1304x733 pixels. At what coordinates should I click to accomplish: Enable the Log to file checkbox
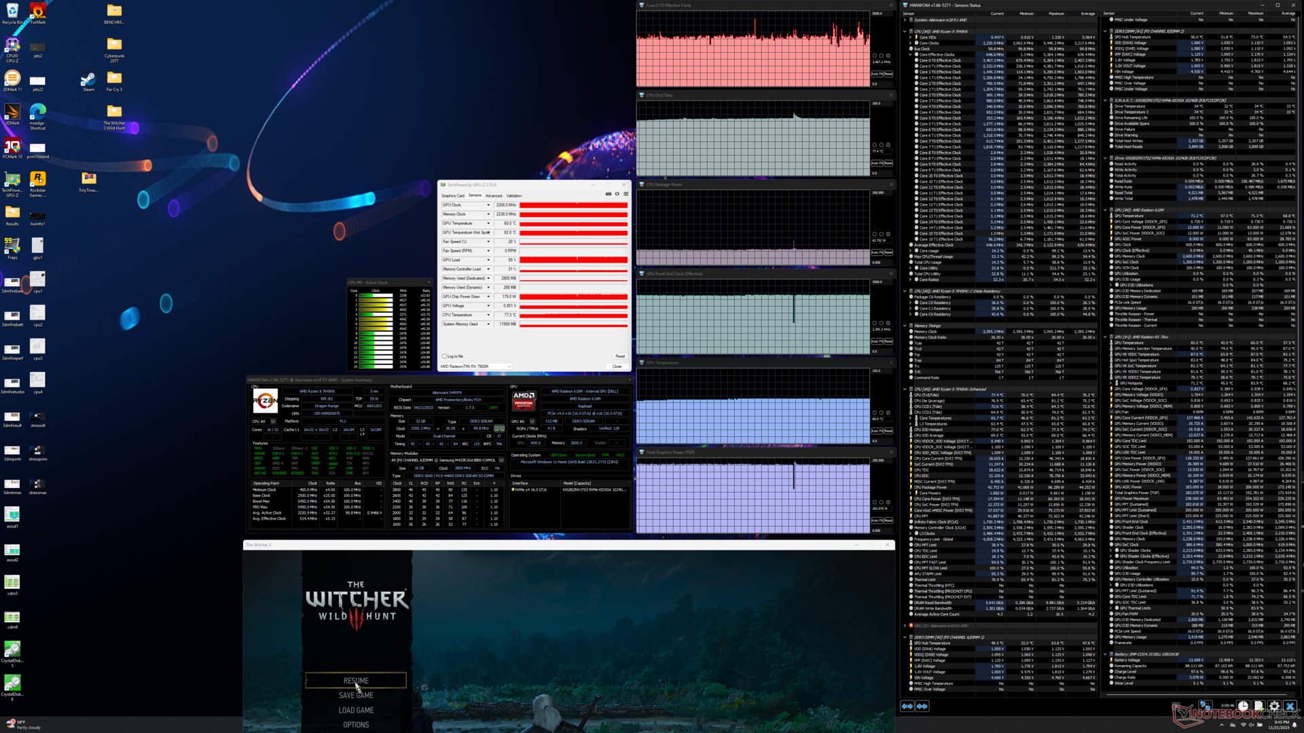point(444,356)
